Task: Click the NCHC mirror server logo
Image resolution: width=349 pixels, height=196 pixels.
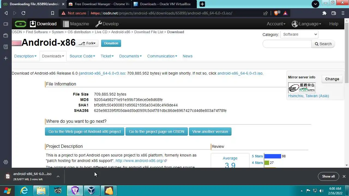Action: click(x=302, y=88)
